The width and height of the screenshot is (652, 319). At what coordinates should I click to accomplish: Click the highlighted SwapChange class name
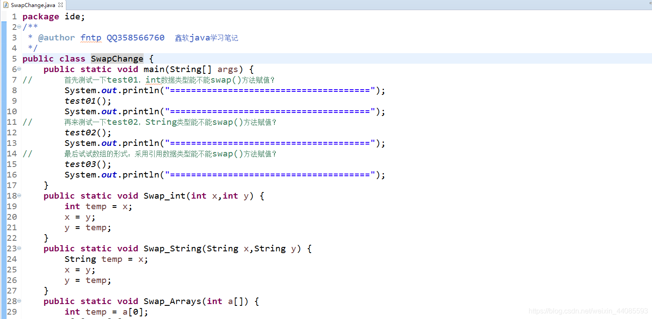(117, 59)
